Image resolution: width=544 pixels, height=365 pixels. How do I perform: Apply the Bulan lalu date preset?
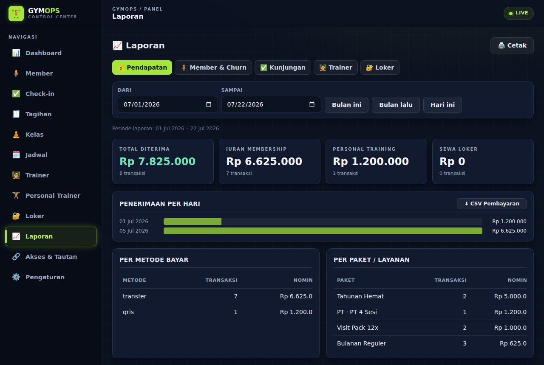396,105
